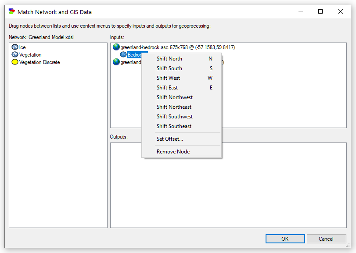The height and width of the screenshot is (253, 356).
Task: Select the Ice node in the network list
Action: [x=22, y=47]
